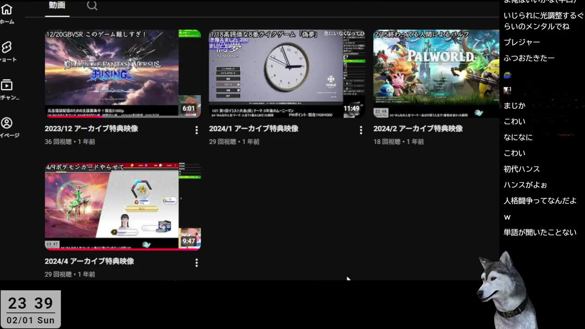585x329 pixels.
Task: Open the Home icon in the sidebar
Action: [x=7, y=9]
